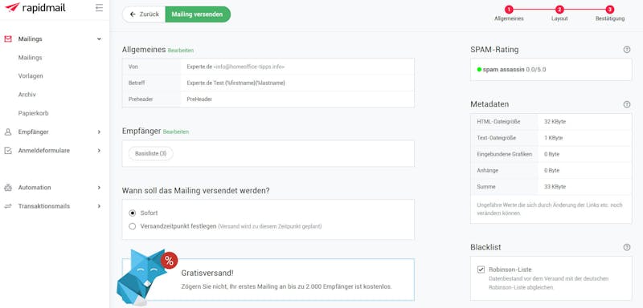Select Versandzeitpunkt festlegen radio option
Image resolution: width=643 pixels, height=308 pixels.
pyautogui.click(x=132, y=226)
